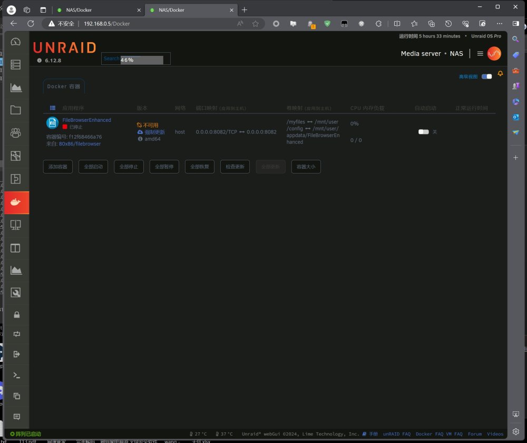
Task: Click the 全部暂停 button
Action: 164,167
